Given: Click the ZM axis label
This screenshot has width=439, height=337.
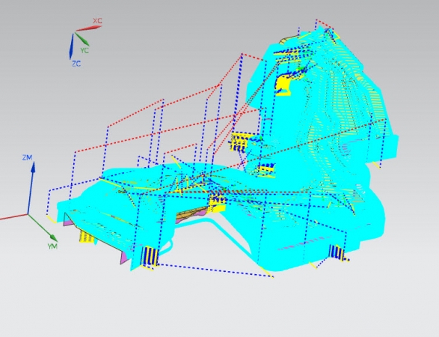Looking at the screenshot, I should tap(27, 157).
